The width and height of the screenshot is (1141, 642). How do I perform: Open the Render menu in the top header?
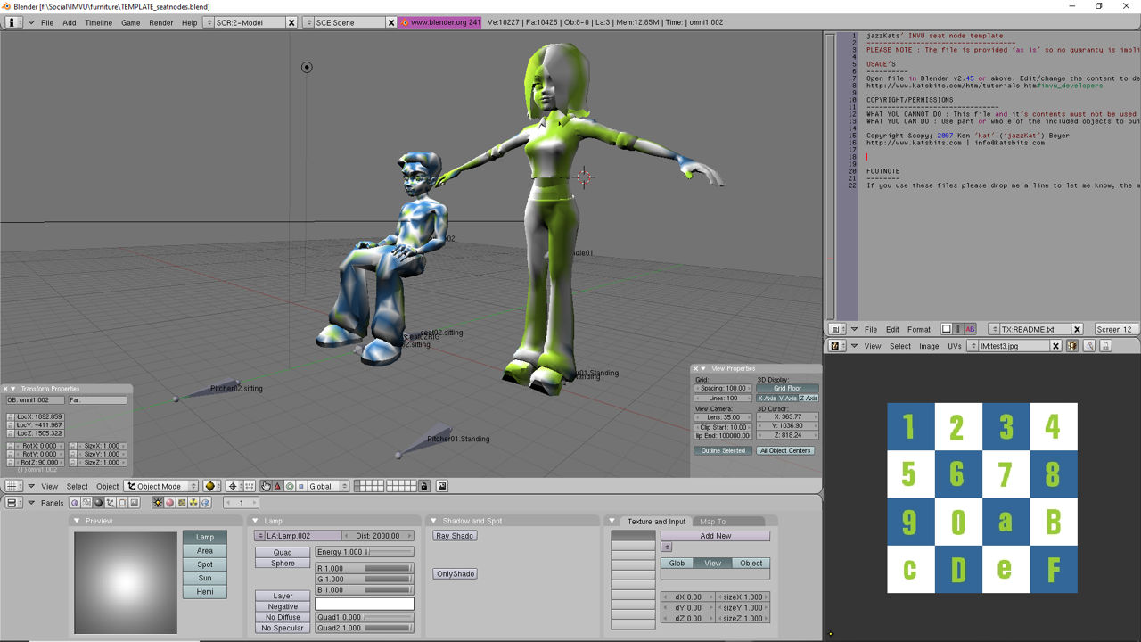coord(160,23)
